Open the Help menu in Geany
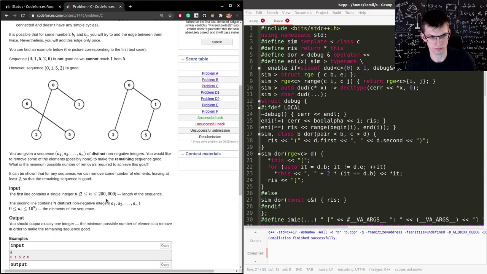 click(x=362, y=13)
